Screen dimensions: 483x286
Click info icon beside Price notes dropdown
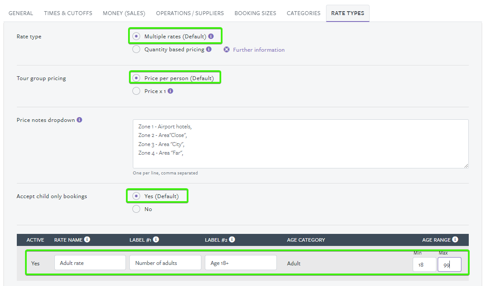point(79,120)
